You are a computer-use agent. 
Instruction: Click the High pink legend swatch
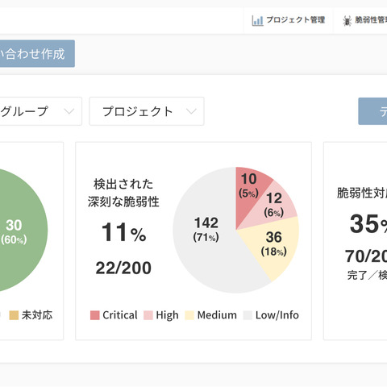(x=148, y=315)
